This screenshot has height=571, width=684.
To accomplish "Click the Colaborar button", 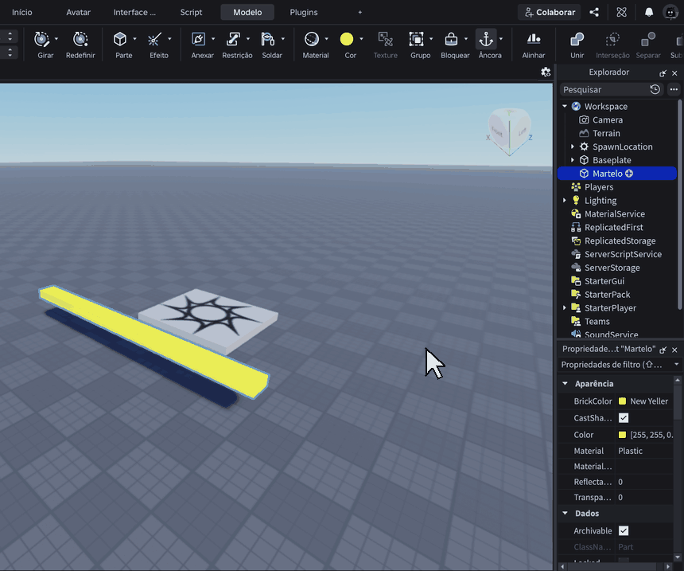I will [x=550, y=12].
